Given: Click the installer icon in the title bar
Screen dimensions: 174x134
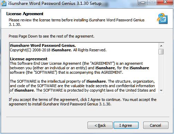Looking at the screenshot, I should click(x=3, y=3).
